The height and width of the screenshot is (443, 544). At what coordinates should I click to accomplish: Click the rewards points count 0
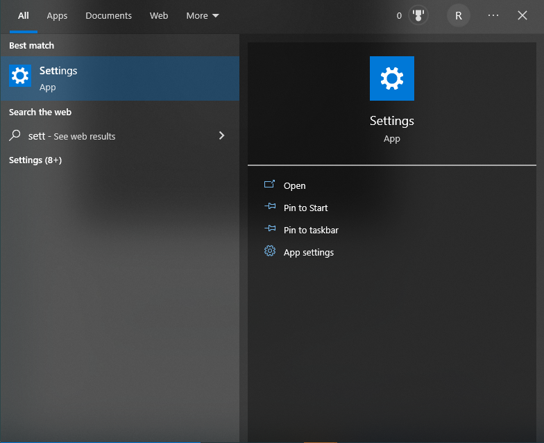(399, 15)
